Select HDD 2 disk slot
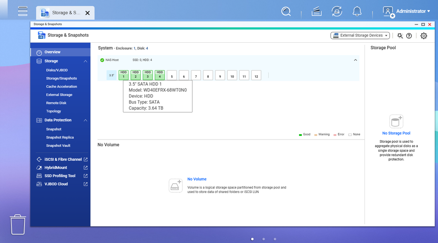 coord(135,75)
